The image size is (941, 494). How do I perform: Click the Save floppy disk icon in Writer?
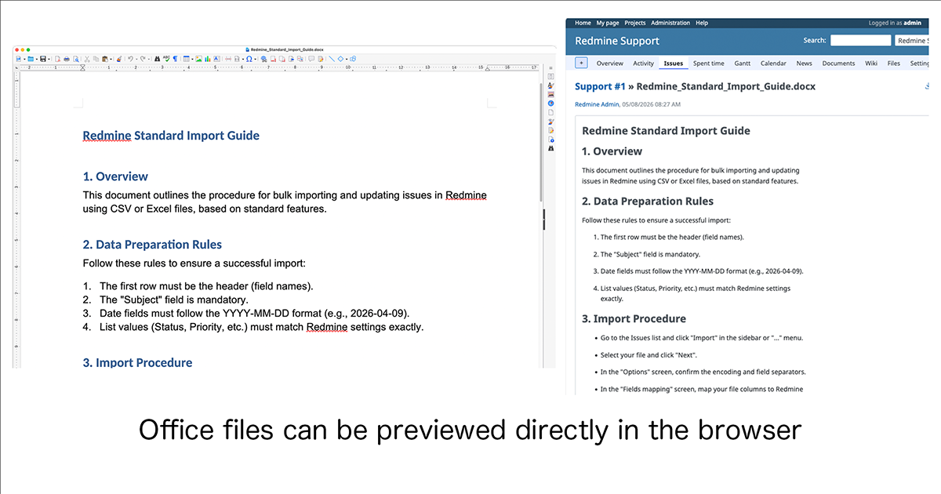coord(42,58)
